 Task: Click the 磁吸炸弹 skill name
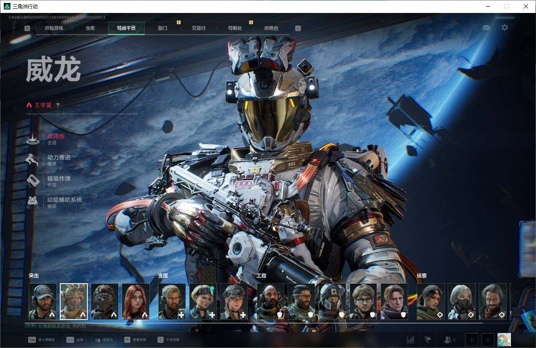tap(59, 179)
